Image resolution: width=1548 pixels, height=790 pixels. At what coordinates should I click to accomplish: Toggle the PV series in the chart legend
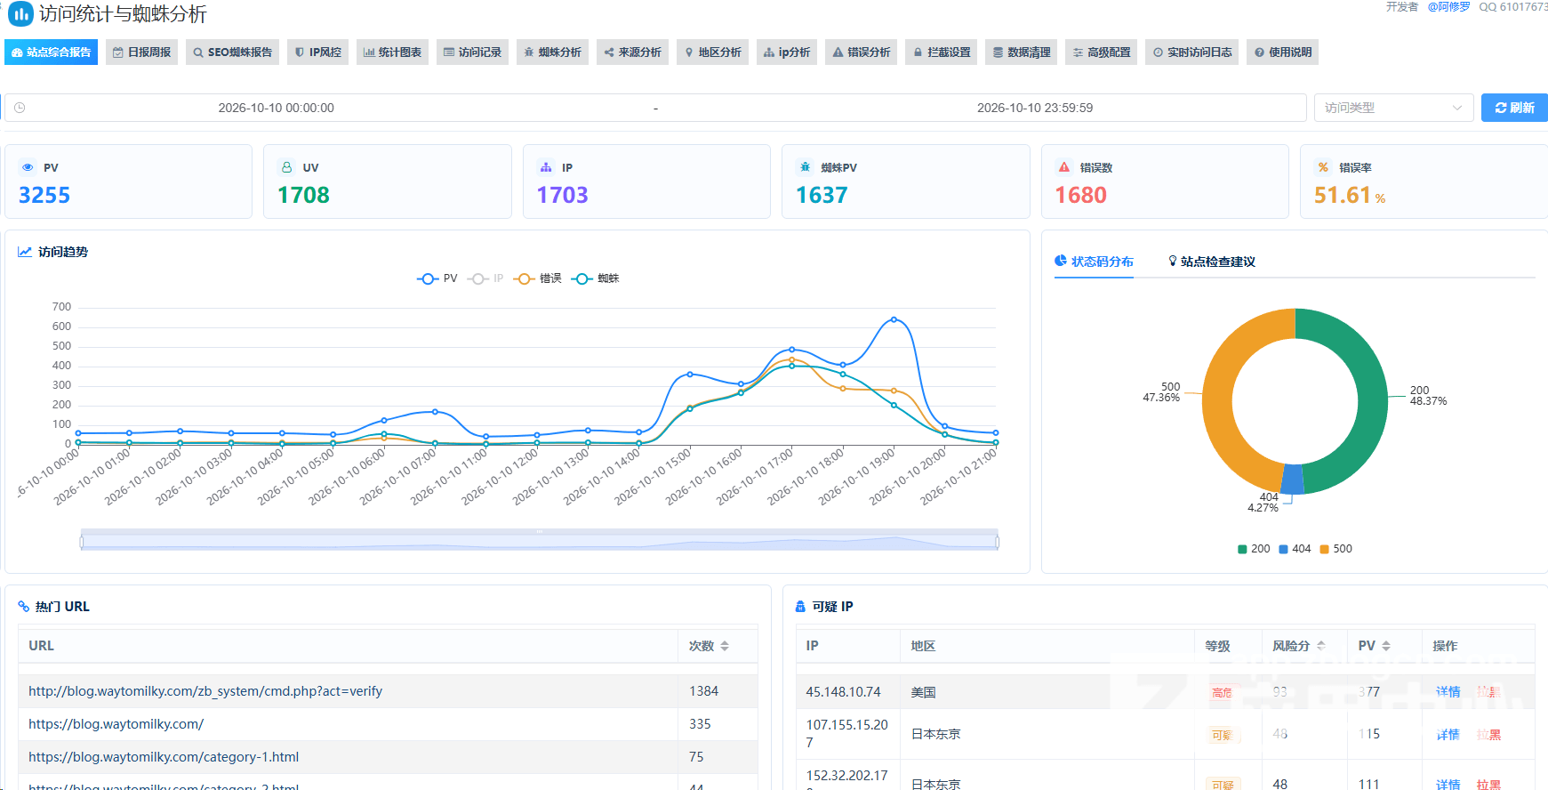tap(437, 278)
